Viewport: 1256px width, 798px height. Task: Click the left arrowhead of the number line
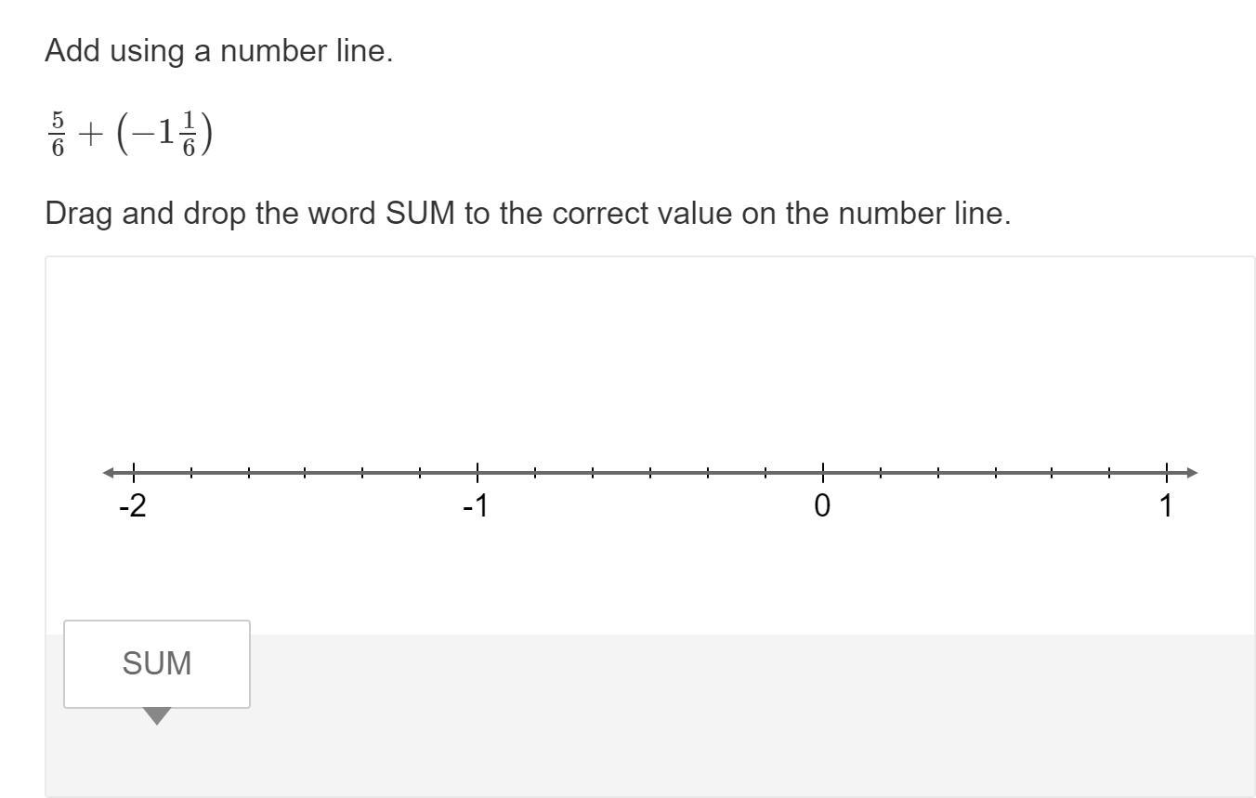pos(109,473)
